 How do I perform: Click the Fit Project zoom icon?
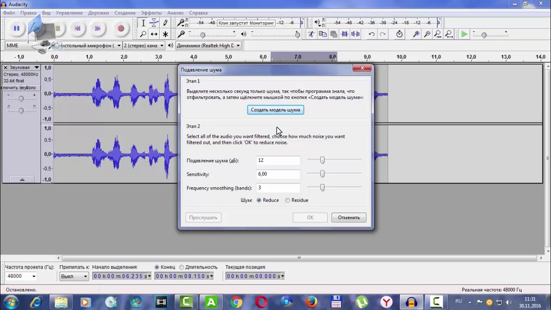(449, 34)
